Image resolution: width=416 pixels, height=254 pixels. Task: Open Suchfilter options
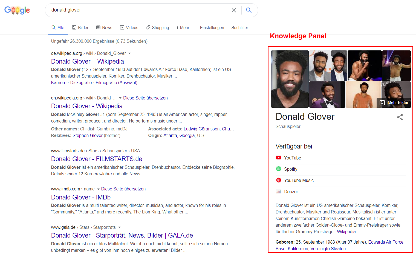tap(240, 28)
